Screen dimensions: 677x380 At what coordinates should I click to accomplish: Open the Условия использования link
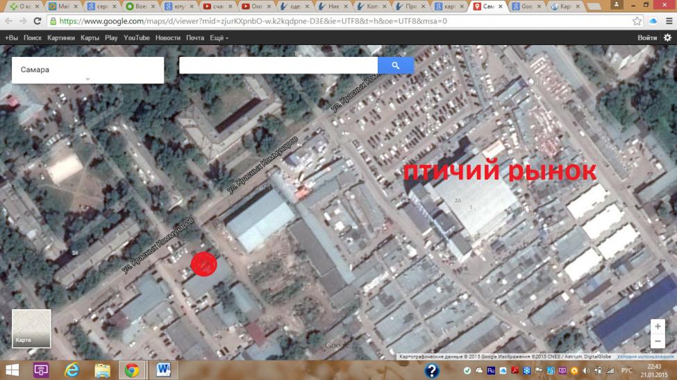(x=646, y=357)
